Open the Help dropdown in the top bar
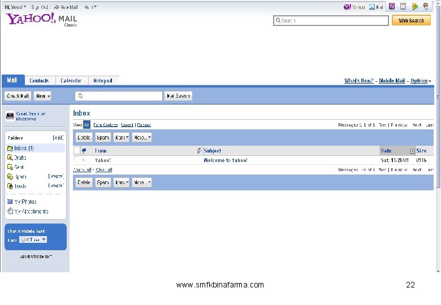The width and height of the screenshot is (441, 305). pyautogui.click(x=90, y=7)
